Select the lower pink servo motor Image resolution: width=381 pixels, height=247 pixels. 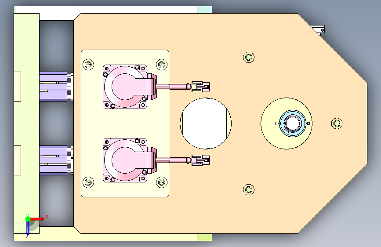(130, 160)
